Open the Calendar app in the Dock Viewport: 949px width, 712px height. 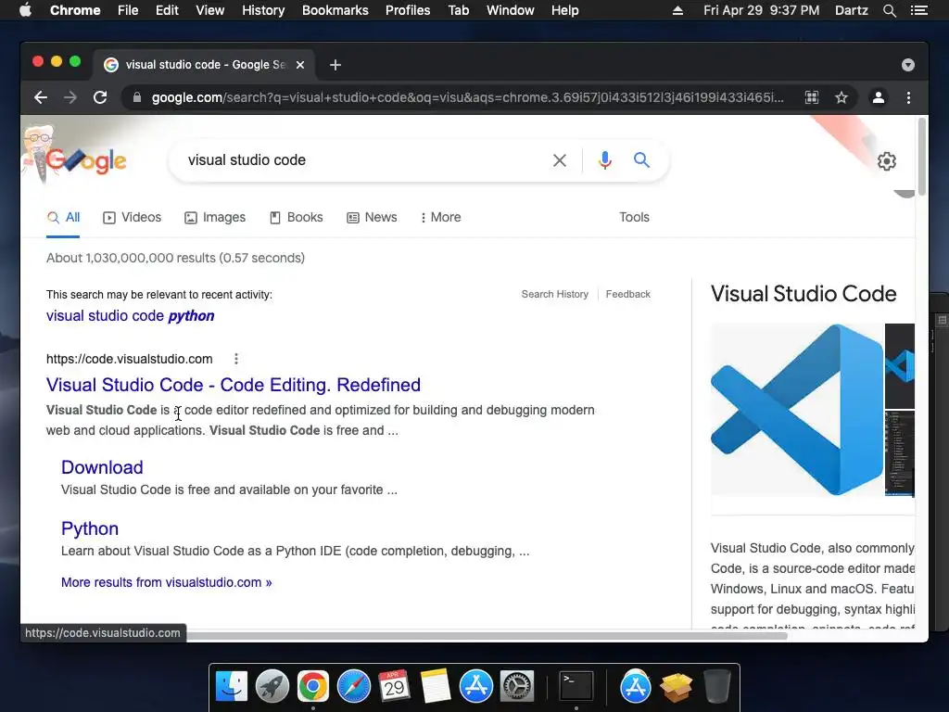point(394,686)
